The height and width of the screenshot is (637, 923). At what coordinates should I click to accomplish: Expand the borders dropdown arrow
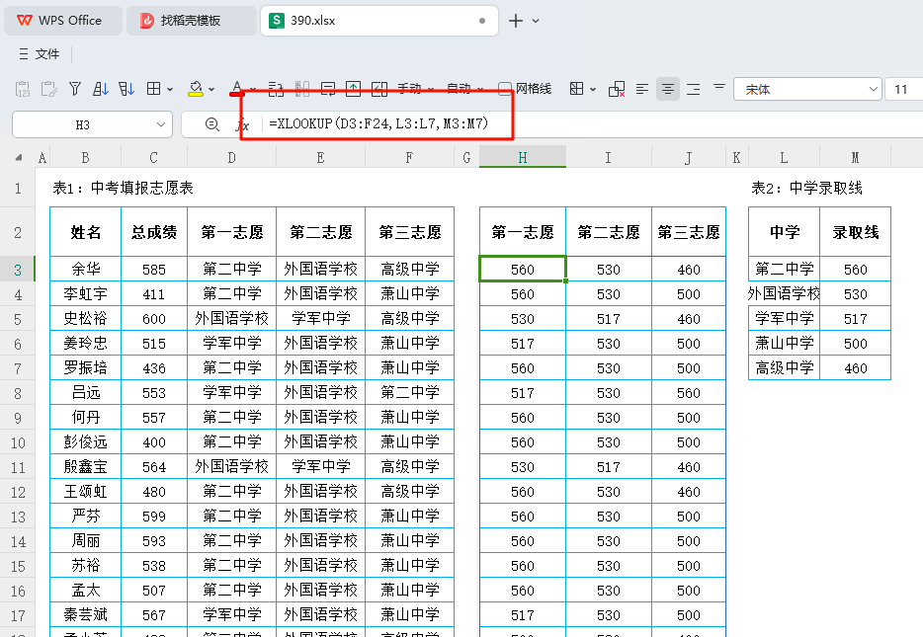170,90
